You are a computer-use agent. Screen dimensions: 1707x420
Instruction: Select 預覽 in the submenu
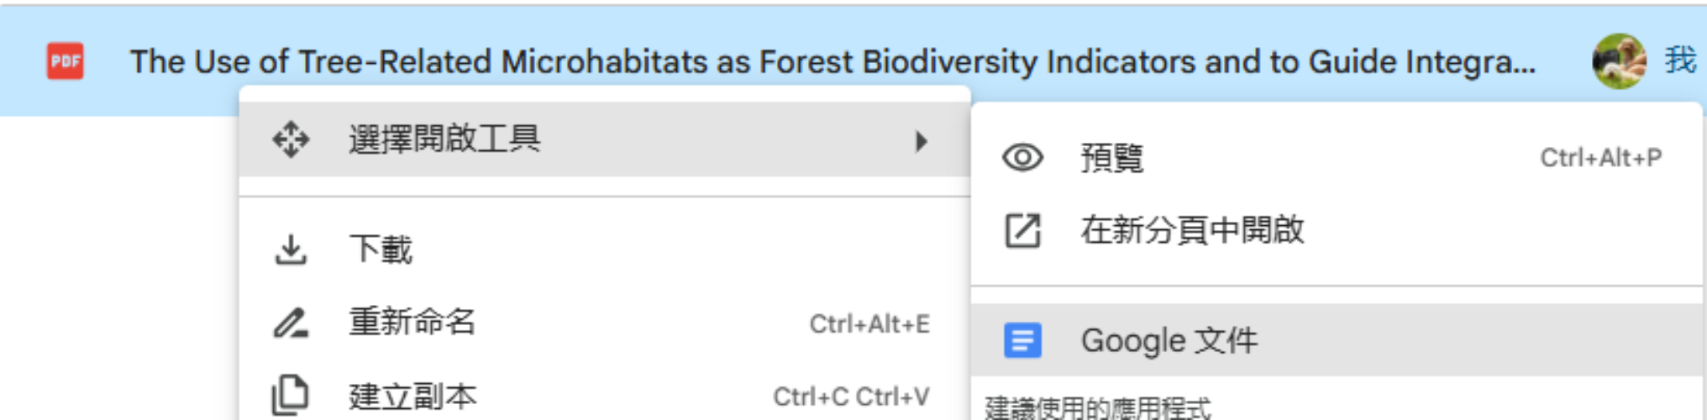(x=1111, y=158)
